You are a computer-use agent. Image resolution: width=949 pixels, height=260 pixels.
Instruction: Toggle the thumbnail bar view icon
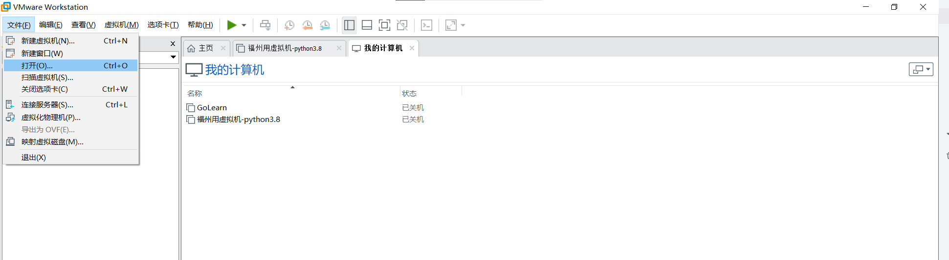pos(367,25)
